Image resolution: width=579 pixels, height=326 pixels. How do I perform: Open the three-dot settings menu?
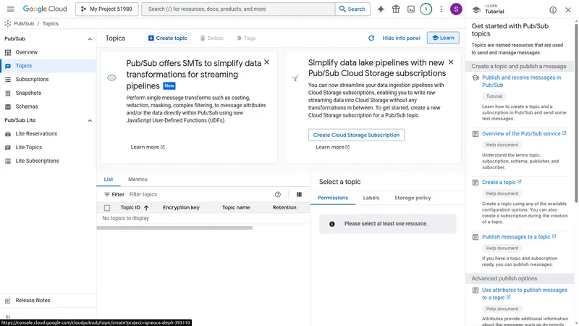[441, 9]
